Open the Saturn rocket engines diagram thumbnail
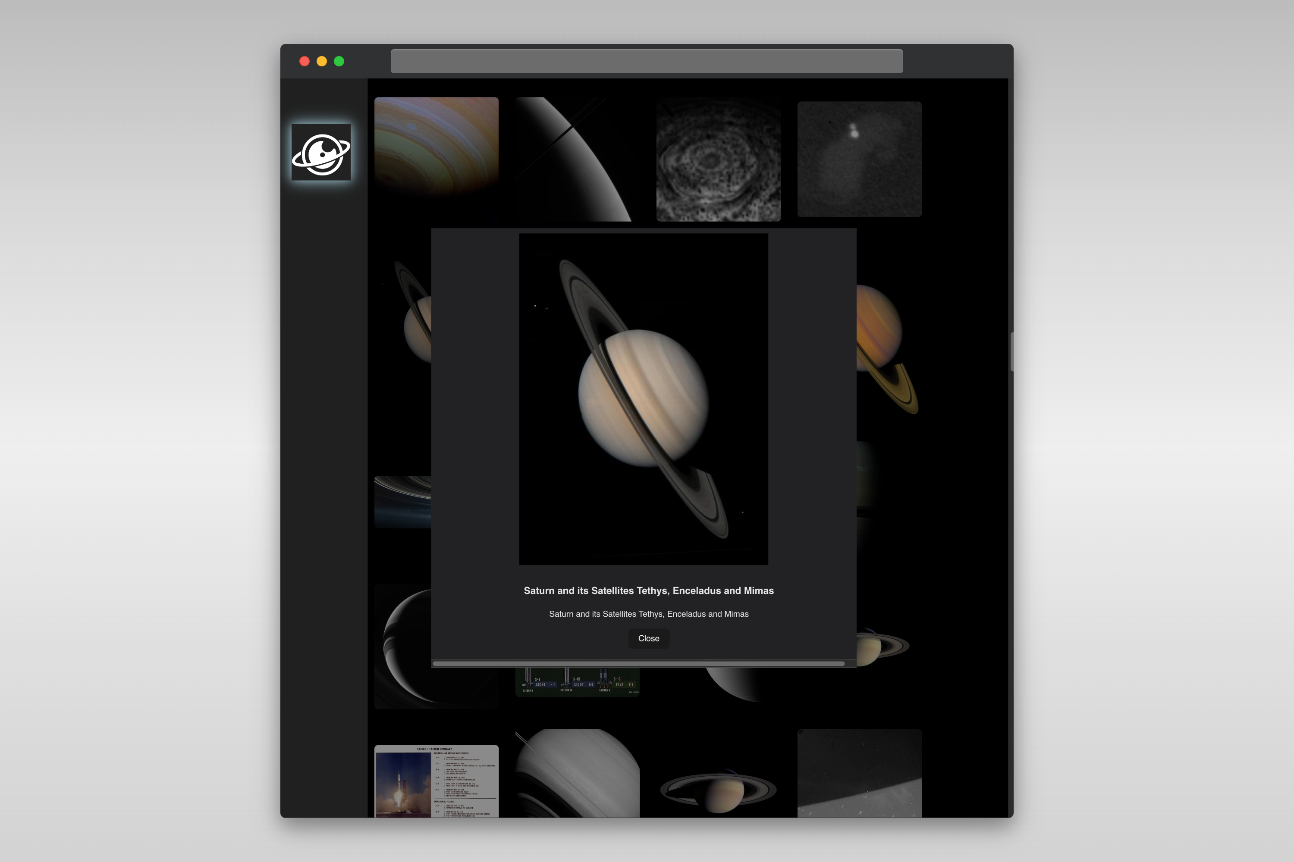 577,682
